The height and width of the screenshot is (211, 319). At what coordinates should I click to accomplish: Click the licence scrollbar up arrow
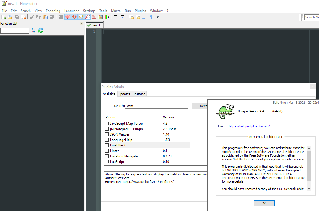(309, 149)
